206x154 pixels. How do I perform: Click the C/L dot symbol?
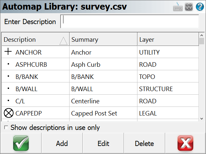8,100
